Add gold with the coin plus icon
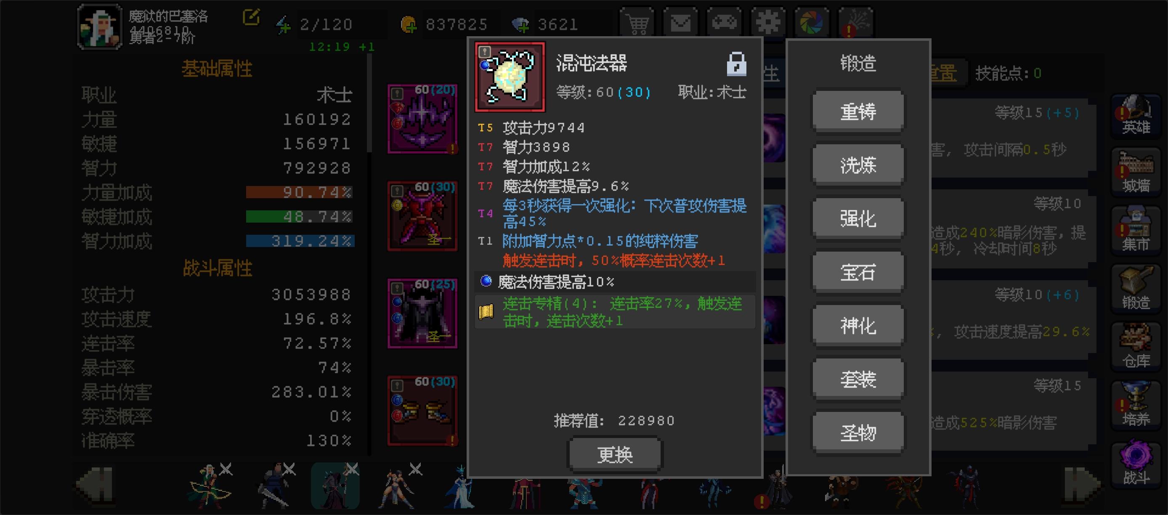This screenshot has height=515, width=1168. point(409,24)
